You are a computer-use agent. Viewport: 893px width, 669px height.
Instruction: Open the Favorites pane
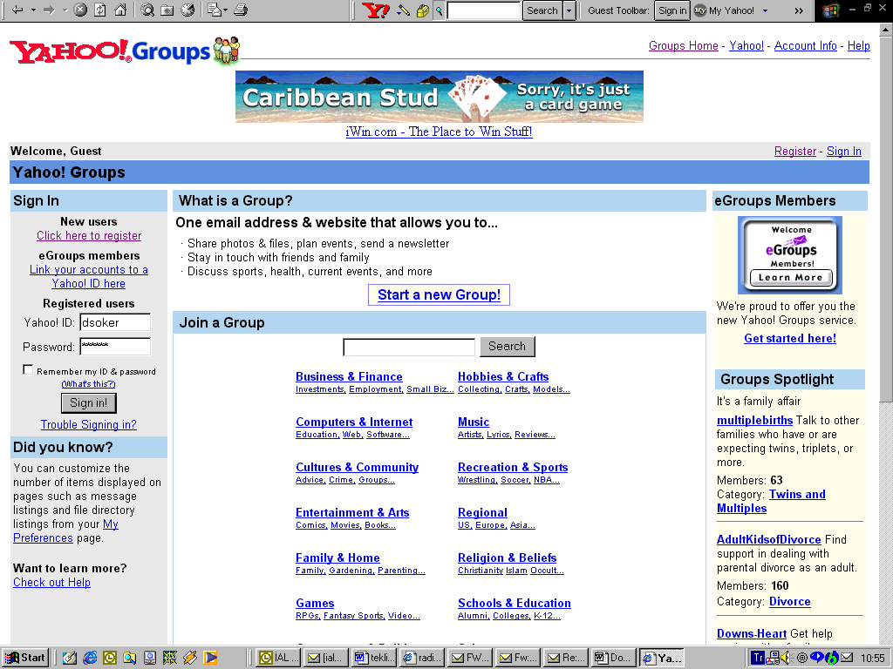point(167,10)
